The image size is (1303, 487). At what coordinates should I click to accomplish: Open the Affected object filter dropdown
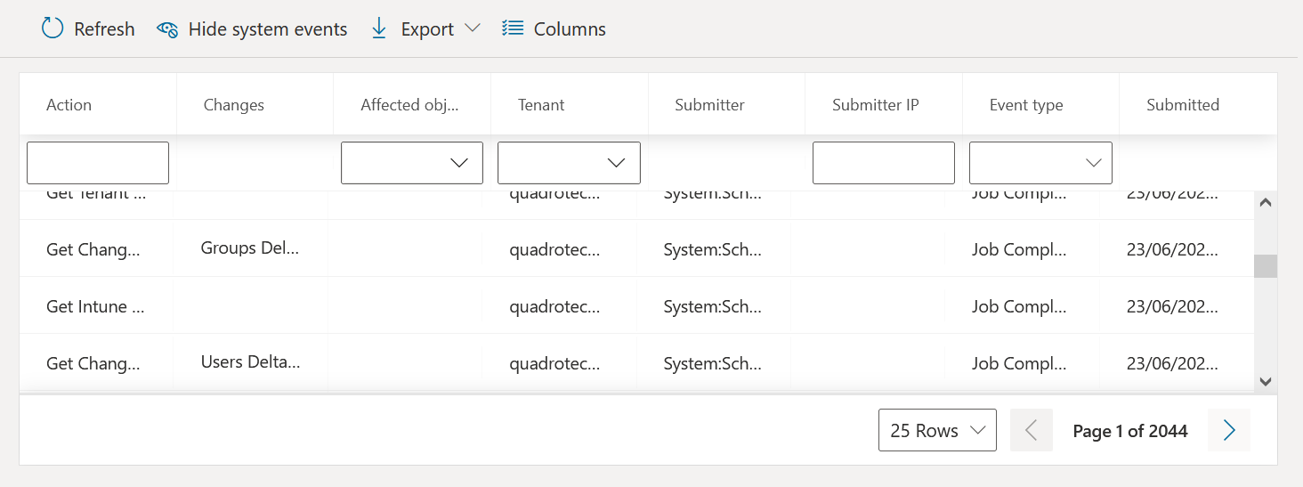point(412,163)
